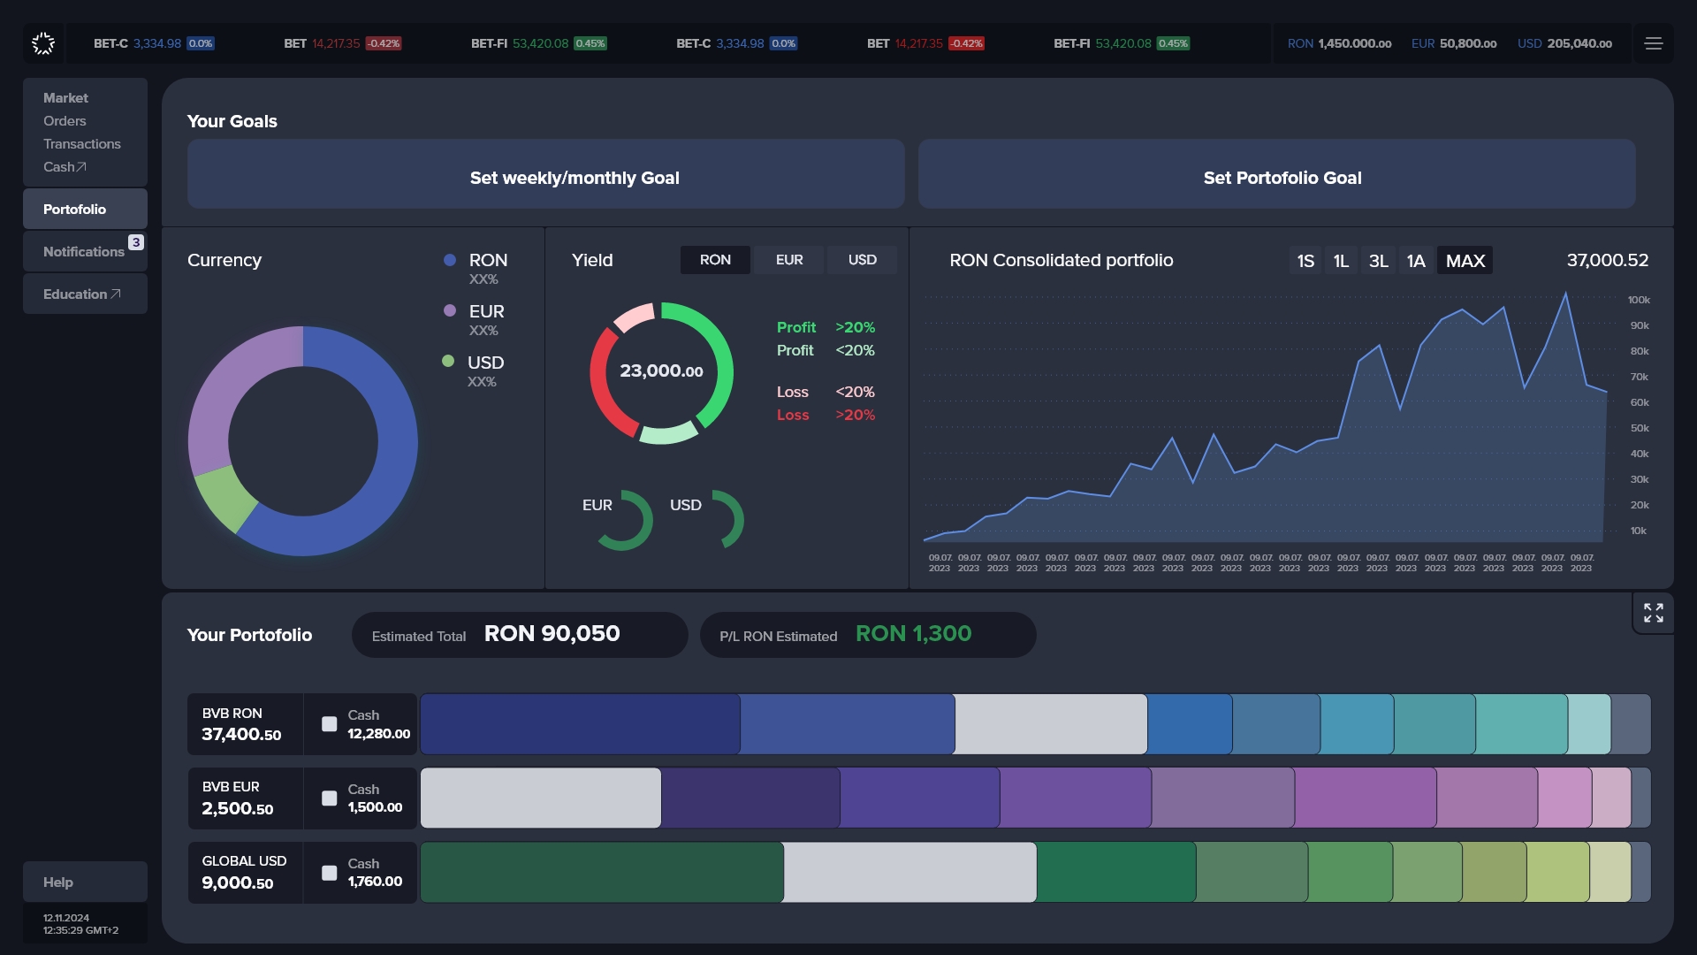Open the hamburger menu icon
This screenshot has height=955, width=1697.
1653,43
